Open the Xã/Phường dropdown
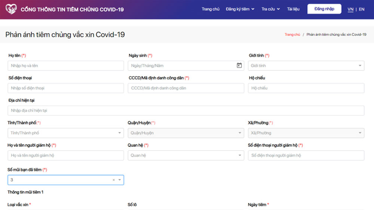Image resolution: width=374 pixels, height=210 pixels. (306, 133)
